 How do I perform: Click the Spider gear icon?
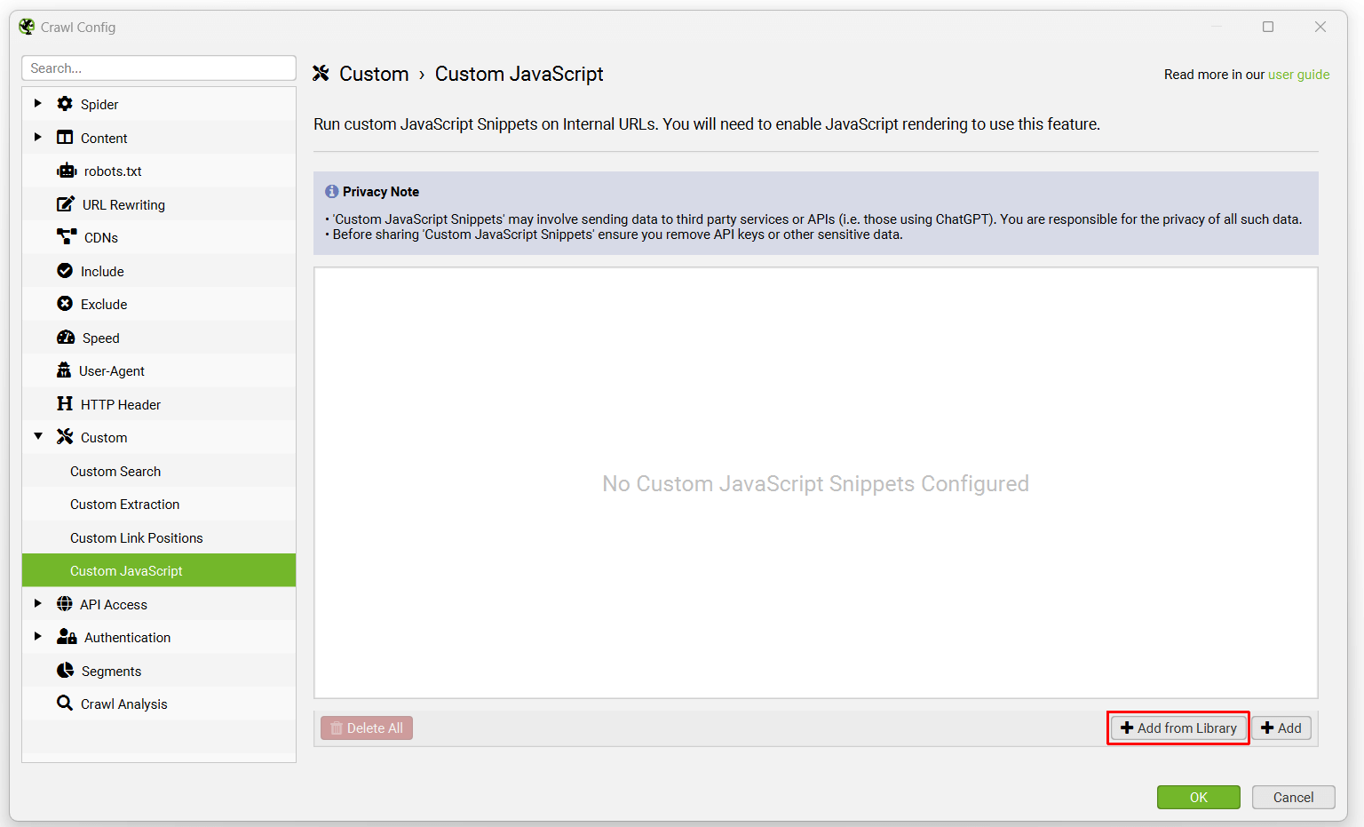[65, 104]
